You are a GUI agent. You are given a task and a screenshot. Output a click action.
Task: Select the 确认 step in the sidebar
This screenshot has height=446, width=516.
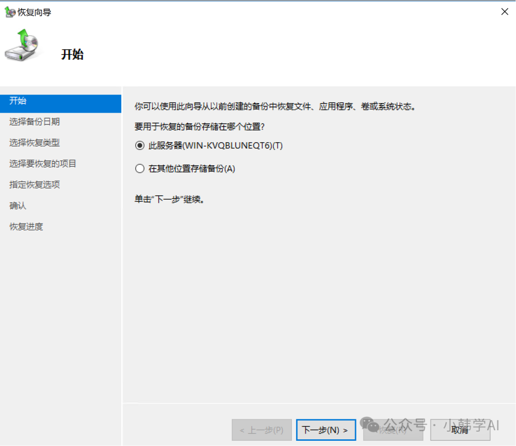(x=18, y=206)
